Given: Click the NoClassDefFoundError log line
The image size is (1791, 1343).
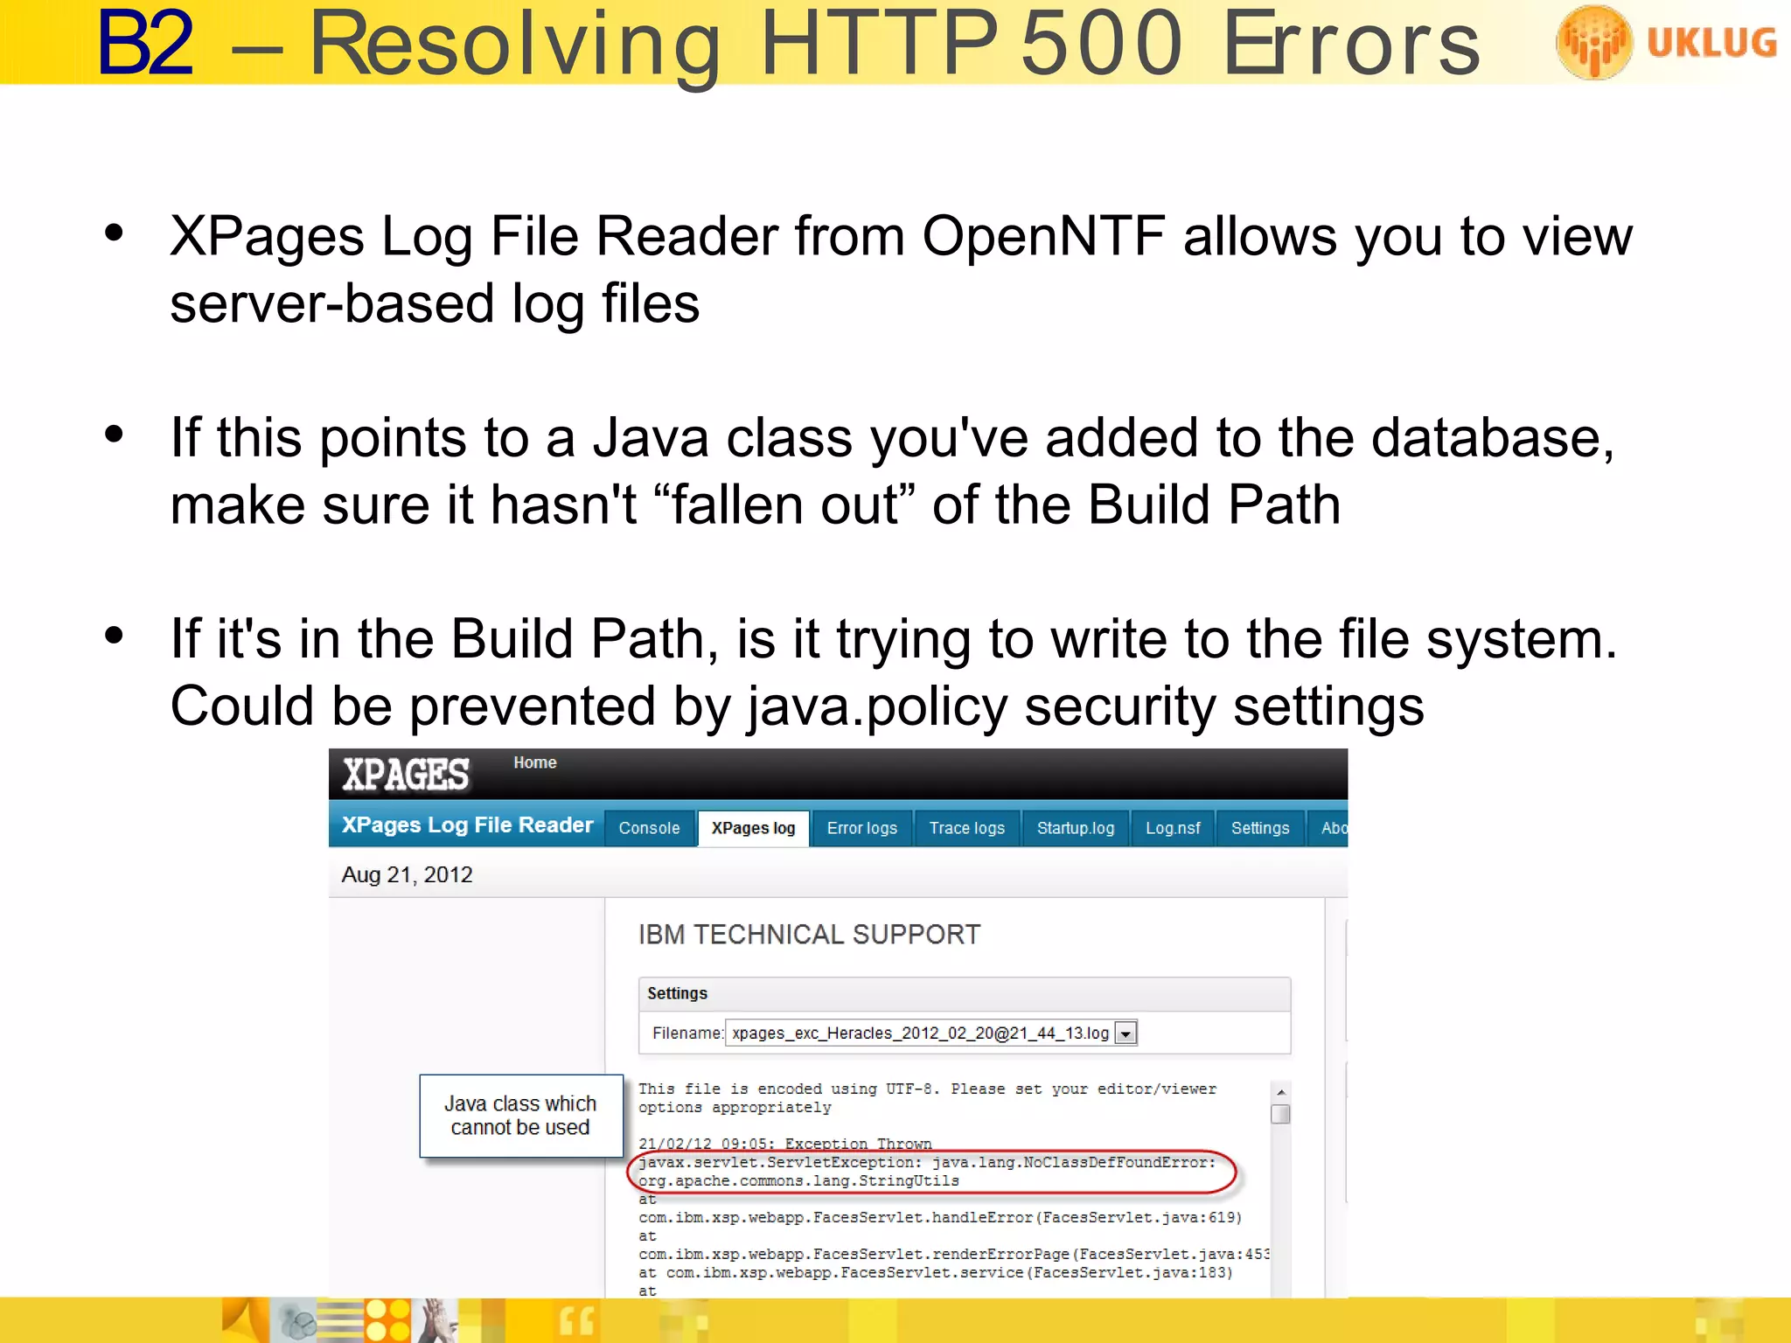Looking at the screenshot, I should (926, 1163).
